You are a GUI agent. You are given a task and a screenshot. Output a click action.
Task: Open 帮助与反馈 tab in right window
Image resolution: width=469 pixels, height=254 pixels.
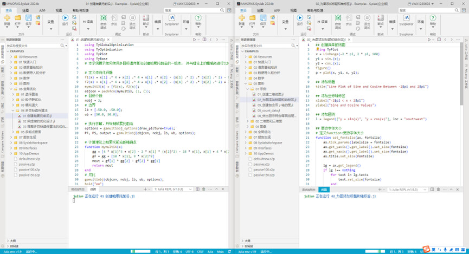click(x=315, y=10)
